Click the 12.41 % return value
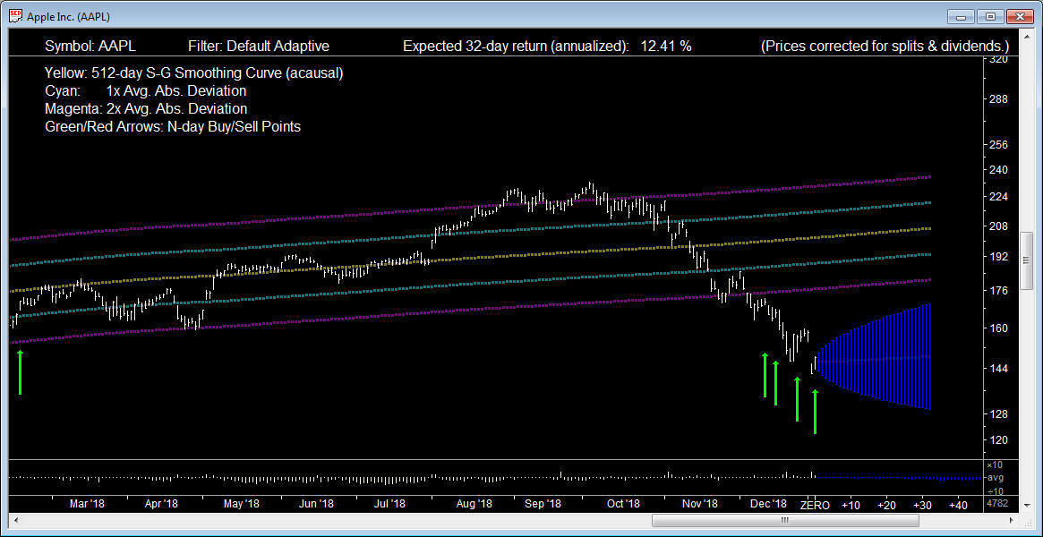 click(666, 47)
